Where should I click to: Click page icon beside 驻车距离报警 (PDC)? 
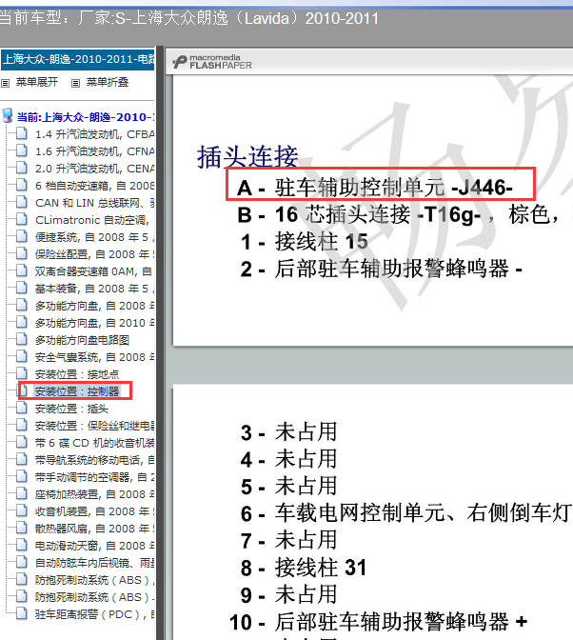22,613
